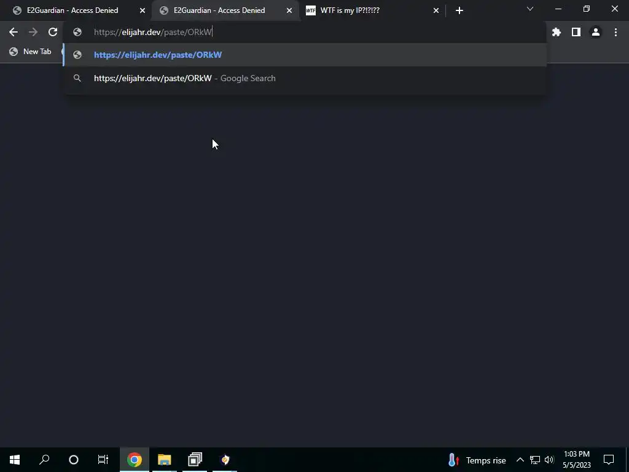Image resolution: width=629 pixels, height=472 pixels.
Task: Open the notification center icon
Action: (x=609, y=460)
